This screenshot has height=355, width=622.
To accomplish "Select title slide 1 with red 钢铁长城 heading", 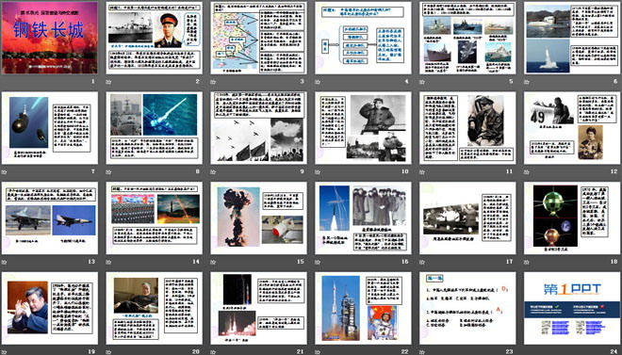I will pyautogui.click(x=50, y=38).
